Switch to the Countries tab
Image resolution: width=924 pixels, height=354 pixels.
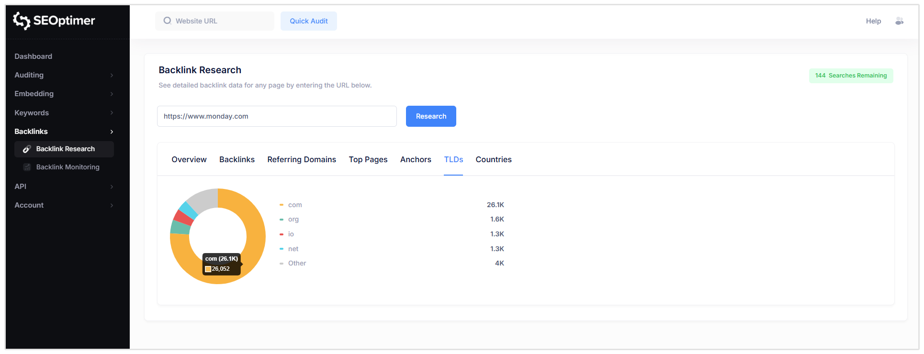pyautogui.click(x=494, y=160)
